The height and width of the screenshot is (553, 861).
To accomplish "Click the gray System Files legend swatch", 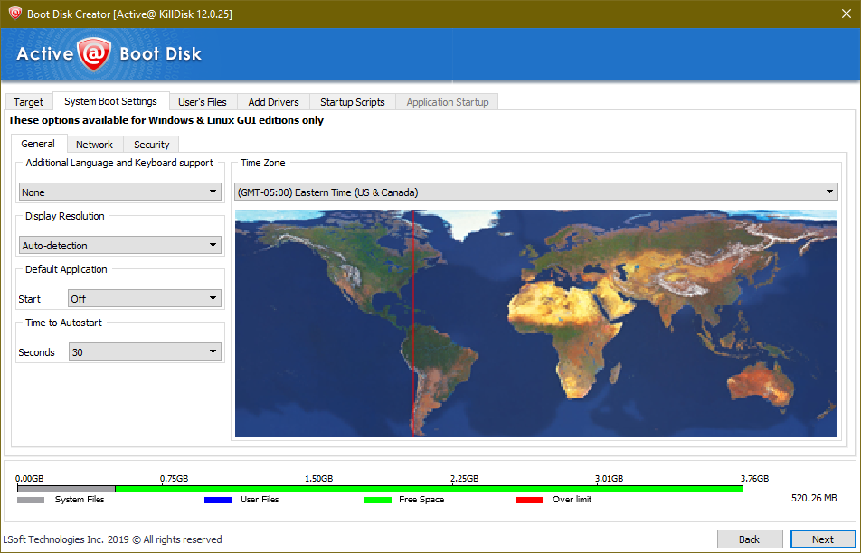I will (31, 500).
